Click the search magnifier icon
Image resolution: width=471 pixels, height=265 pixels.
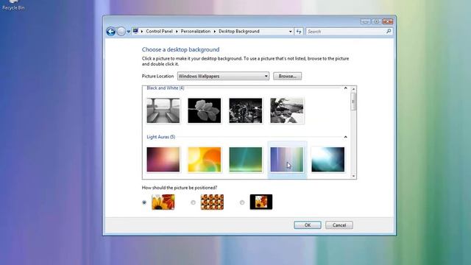click(389, 31)
